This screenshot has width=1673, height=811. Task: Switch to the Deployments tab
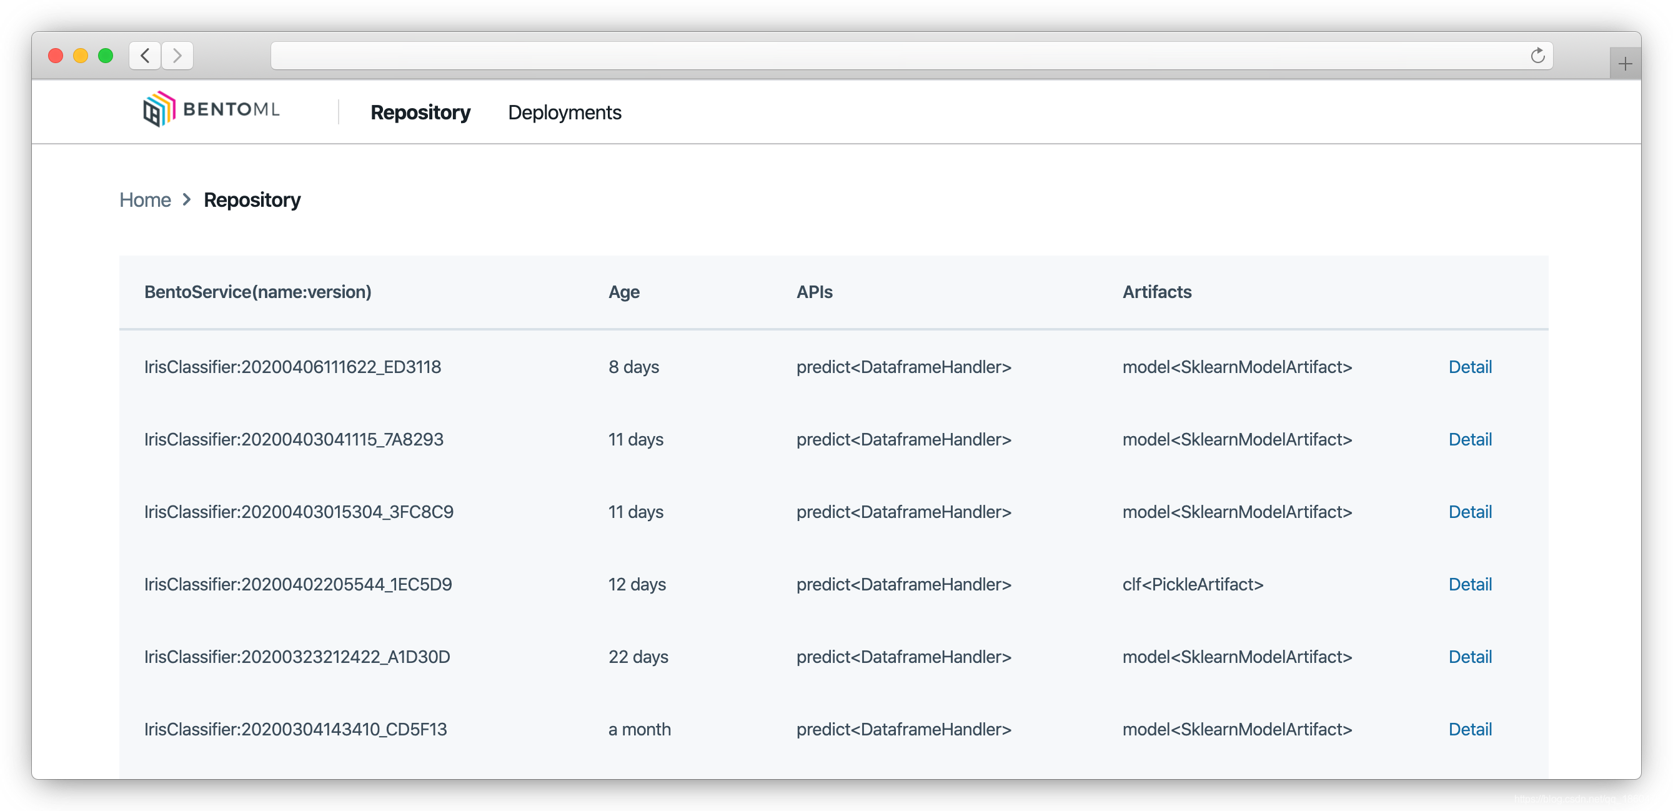tap(563, 112)
